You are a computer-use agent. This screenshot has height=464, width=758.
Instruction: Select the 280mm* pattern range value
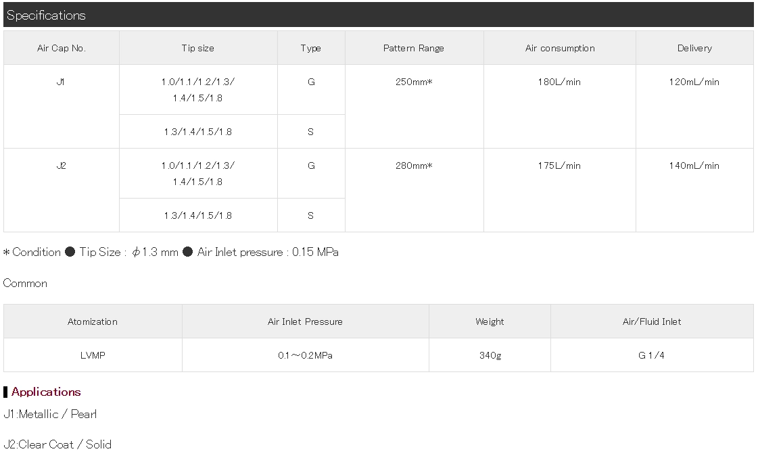coord(414,166)
